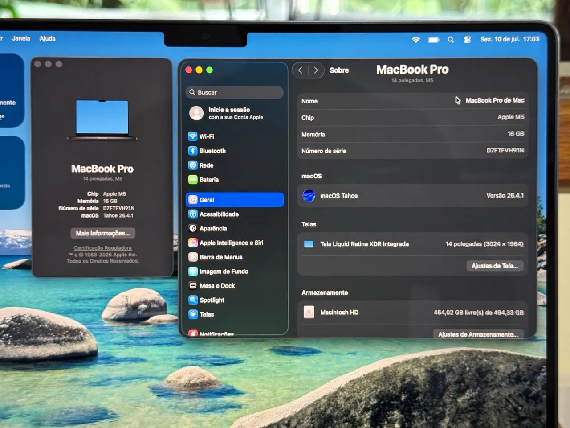Click the Apple M5 chip value in Settings
This screenshot has width=570, height=428.
(510, 117)
